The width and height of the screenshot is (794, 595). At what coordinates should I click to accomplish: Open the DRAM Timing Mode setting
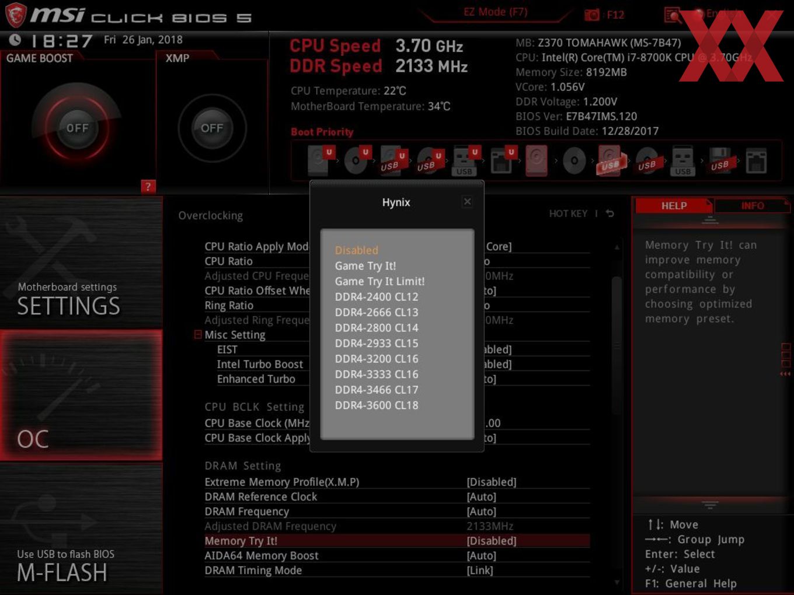[x=397, y=570]
